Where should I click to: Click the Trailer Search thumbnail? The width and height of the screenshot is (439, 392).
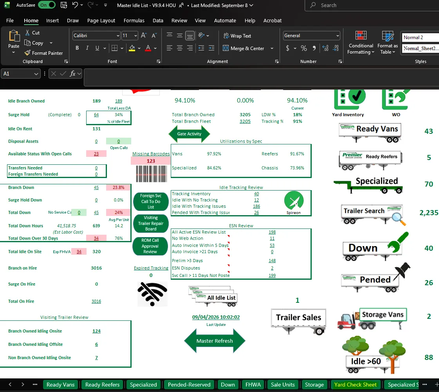tap(374, 215)
